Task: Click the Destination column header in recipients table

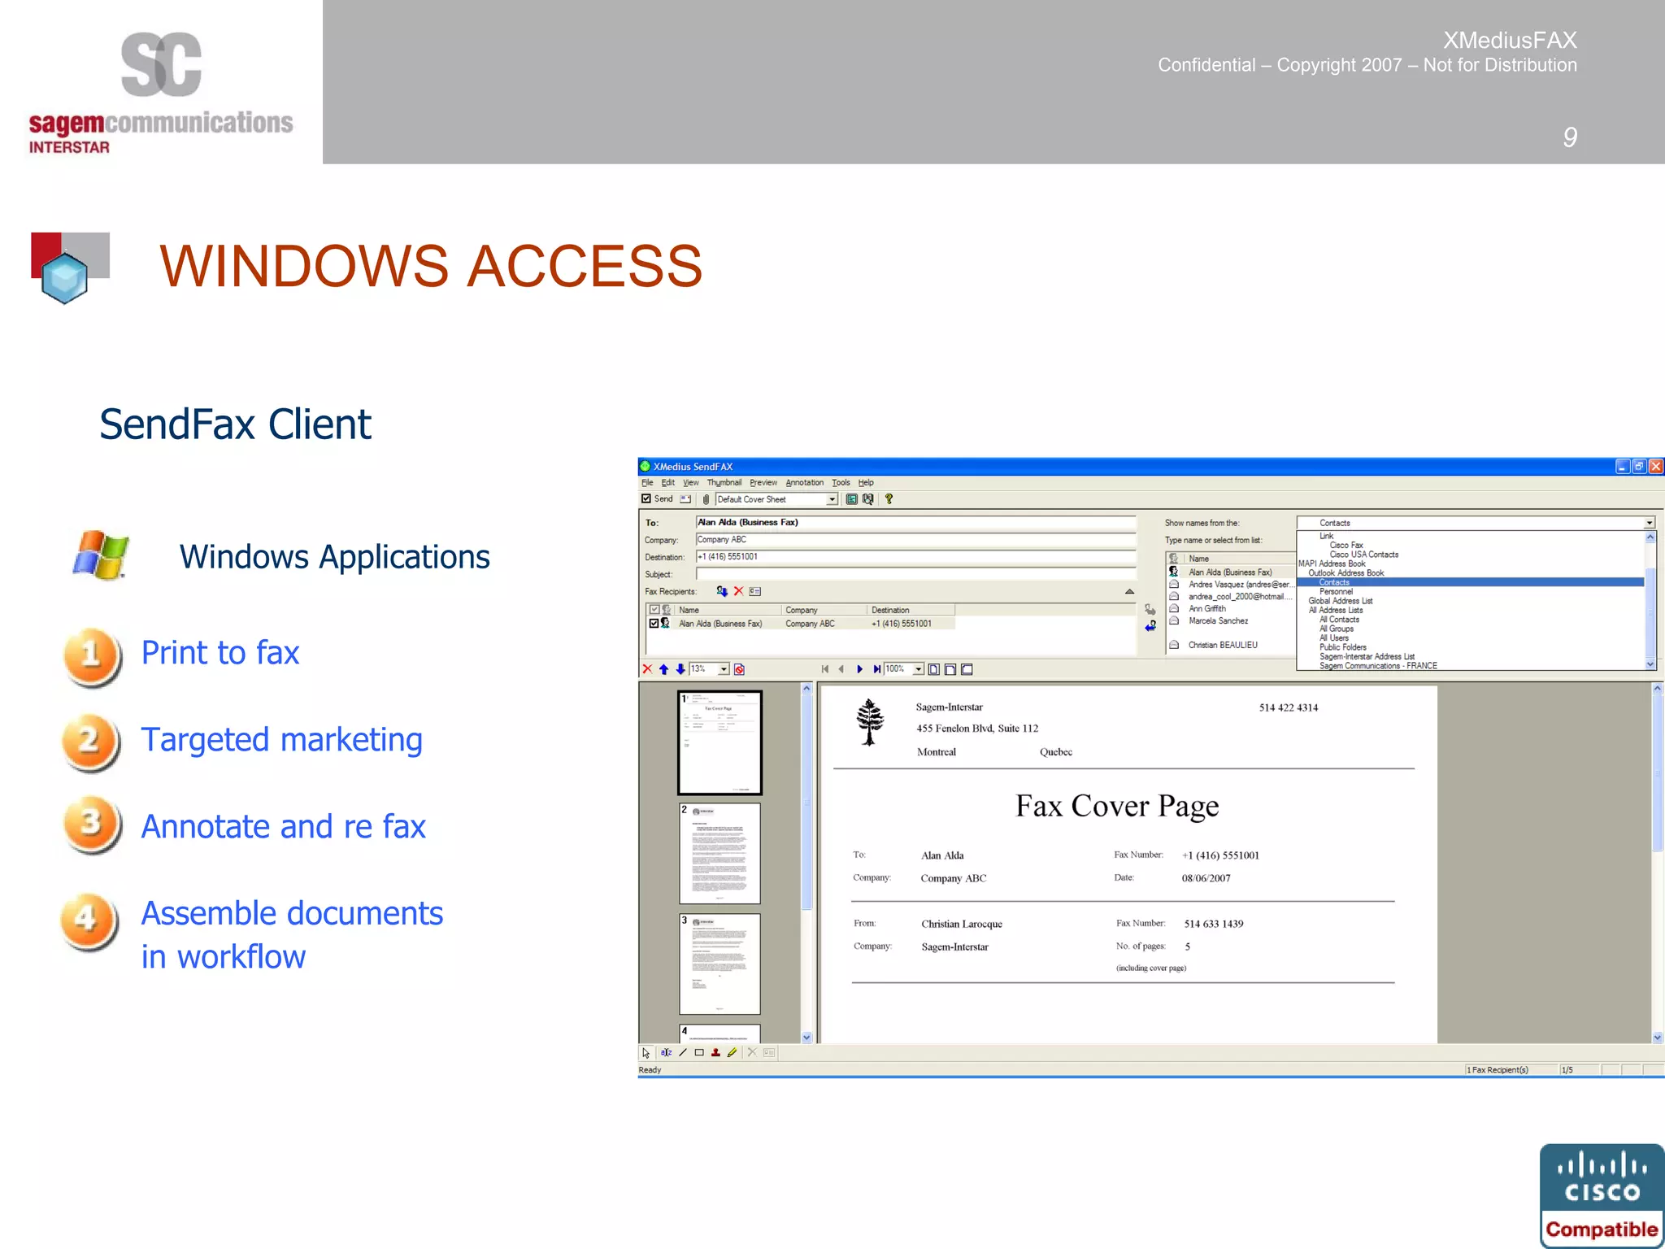Action: coord(911,610)
